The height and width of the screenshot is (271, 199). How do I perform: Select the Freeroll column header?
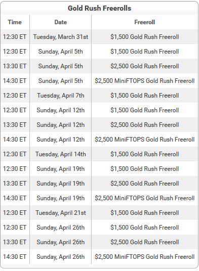tap(145, 22)
